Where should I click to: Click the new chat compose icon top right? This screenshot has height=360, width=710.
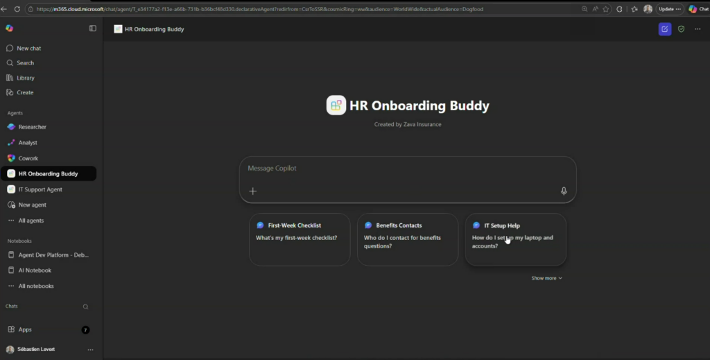(665, 29)
